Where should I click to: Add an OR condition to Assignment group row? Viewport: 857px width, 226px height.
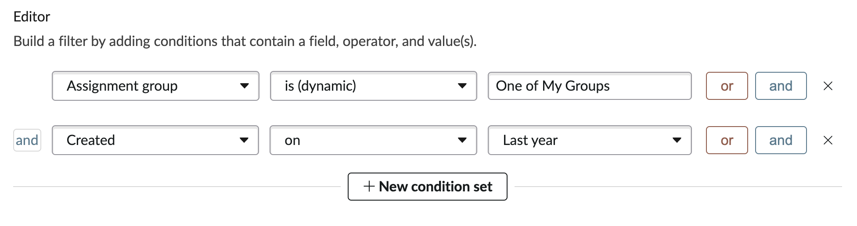coord(727,86)
